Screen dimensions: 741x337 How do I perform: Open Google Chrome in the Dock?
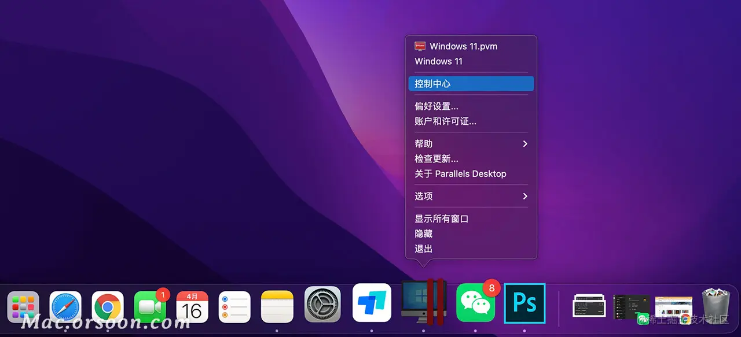tap(108, 307)
